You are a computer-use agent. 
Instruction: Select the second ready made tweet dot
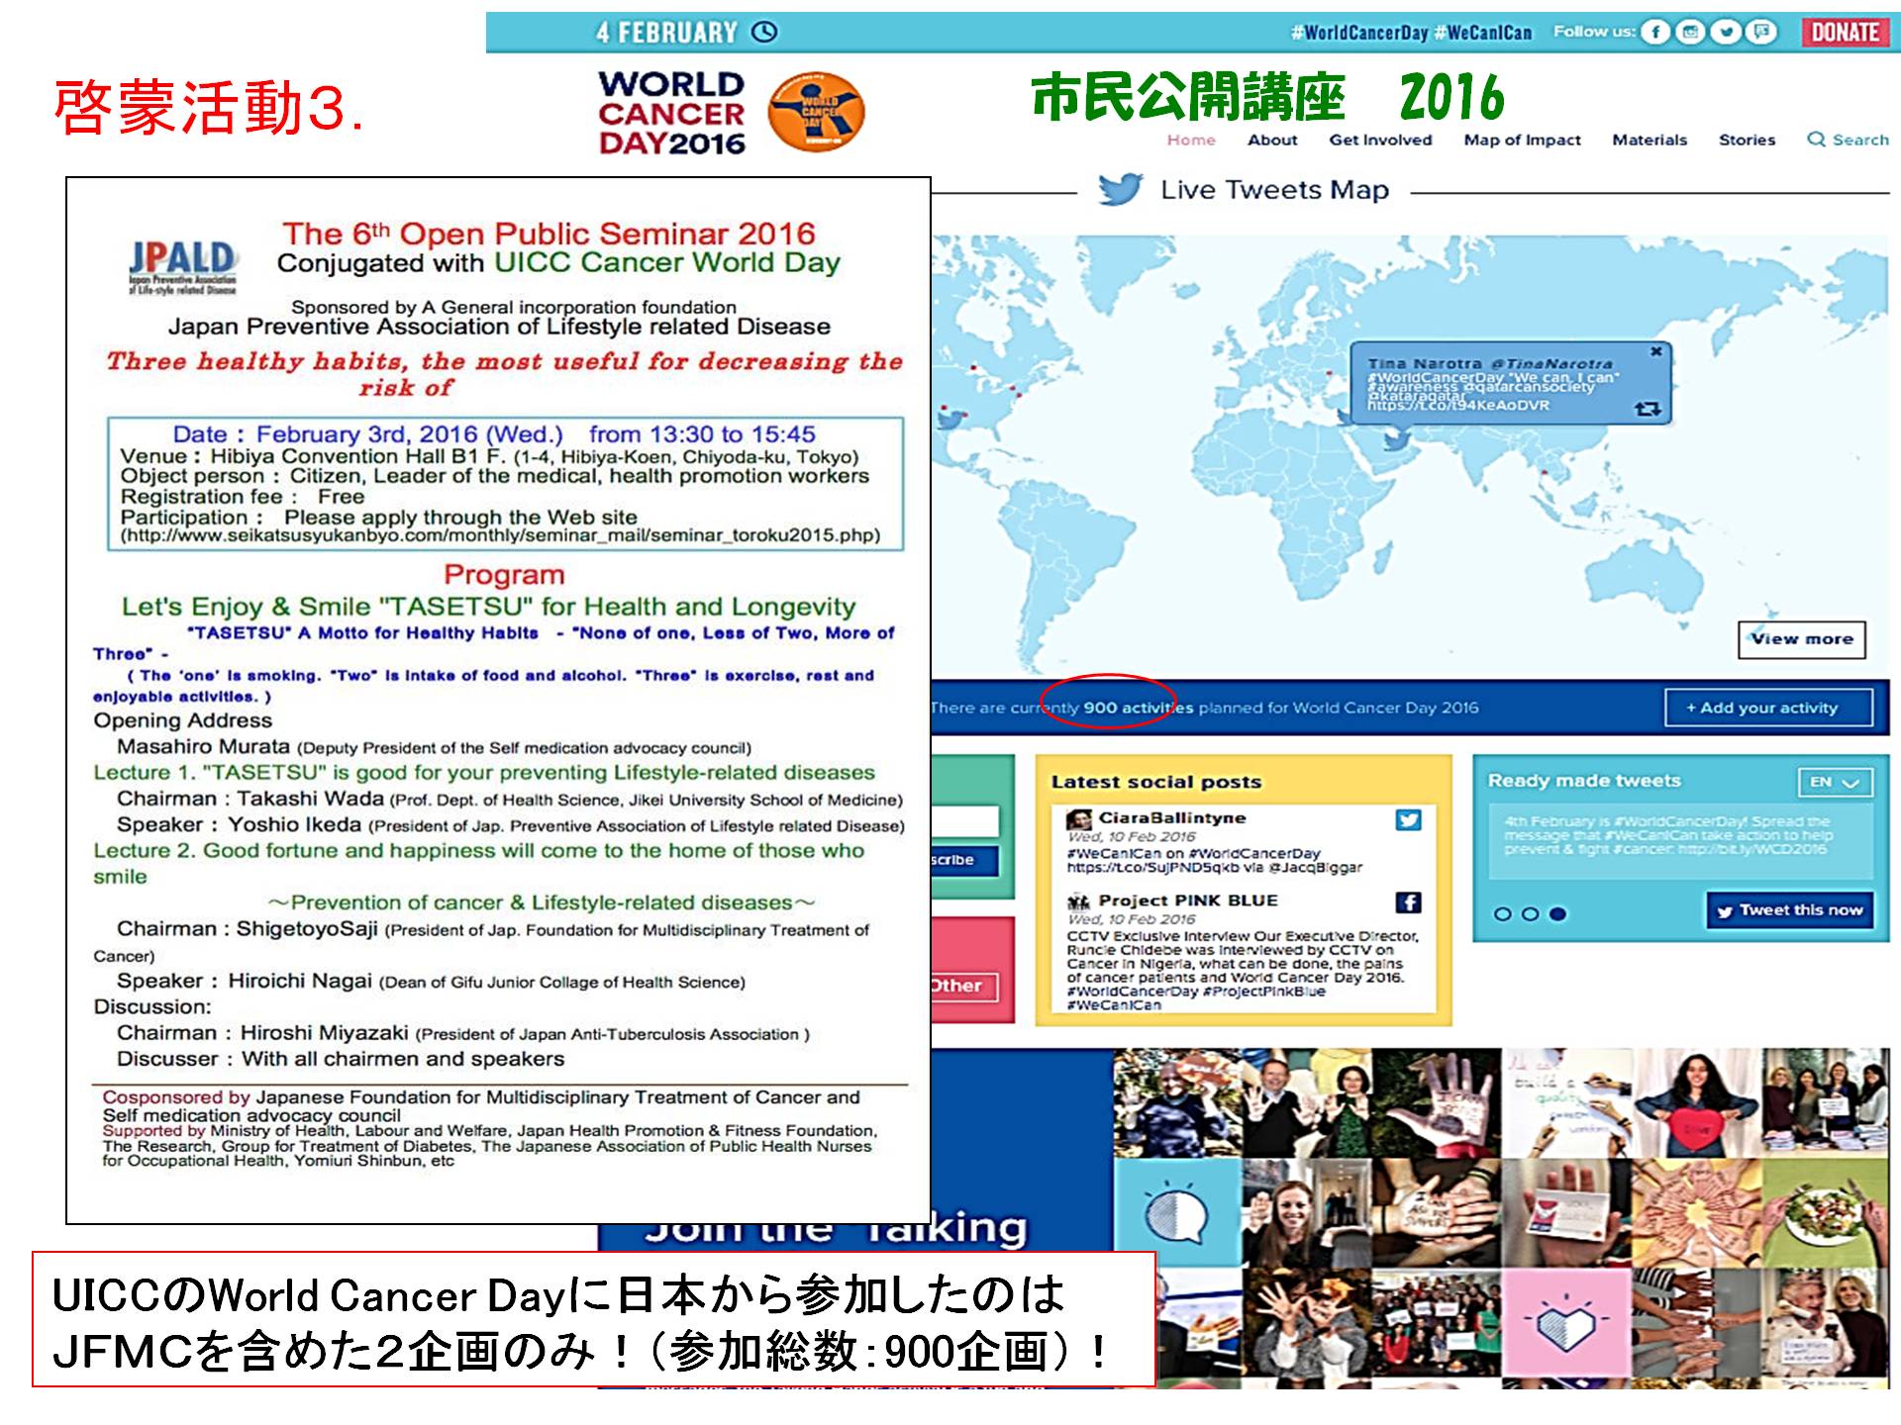click(1530, 913)
